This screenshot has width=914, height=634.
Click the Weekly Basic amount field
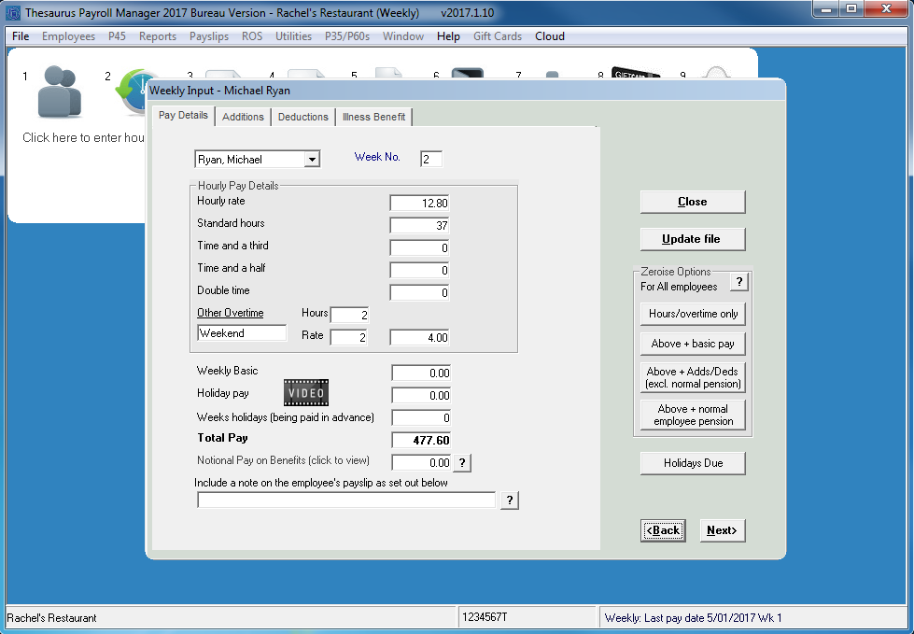421,373
